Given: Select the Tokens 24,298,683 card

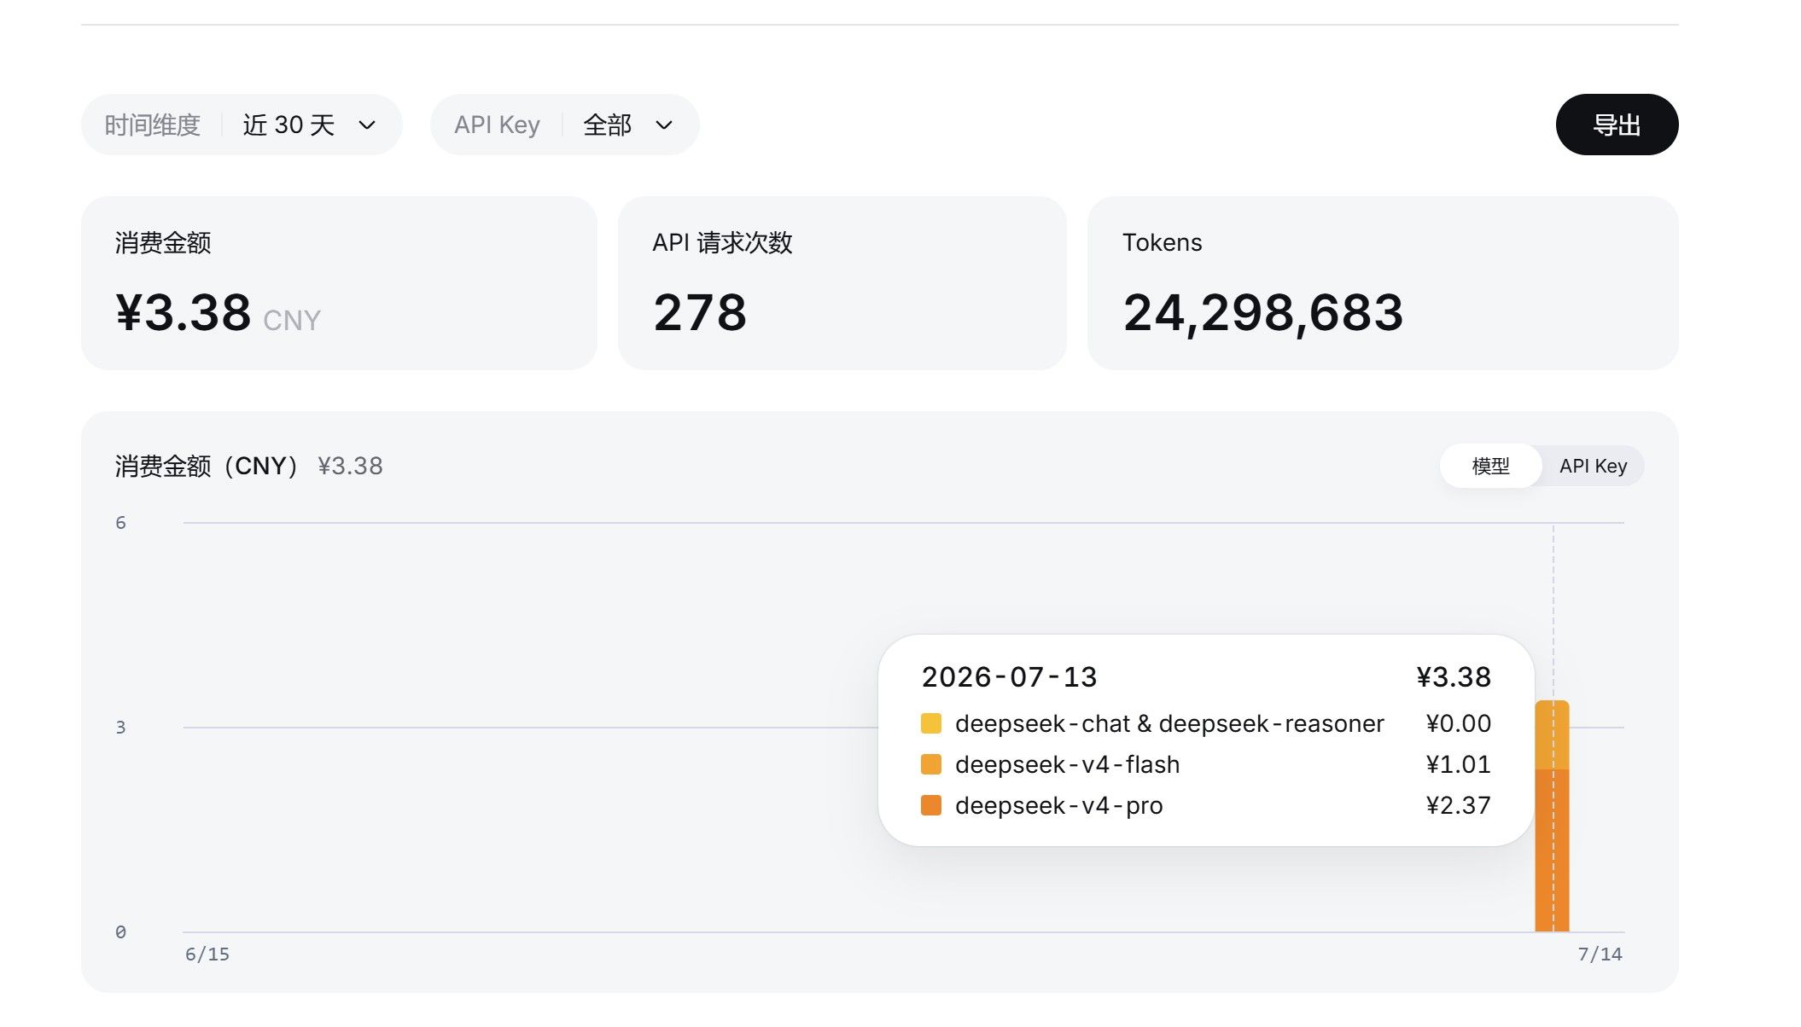Looking at the screenshot, I should (x=1383, y=283).
